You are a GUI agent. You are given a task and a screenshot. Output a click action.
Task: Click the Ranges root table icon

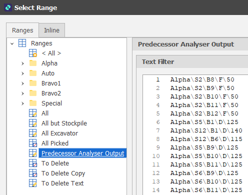coord(22,43)
